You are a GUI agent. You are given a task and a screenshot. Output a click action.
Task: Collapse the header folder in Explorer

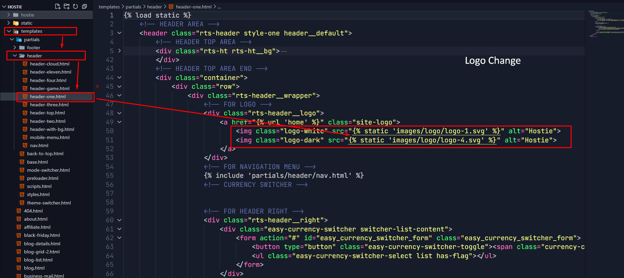tap(15, 56)
